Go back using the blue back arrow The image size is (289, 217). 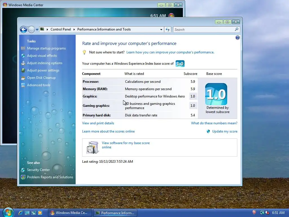click(x=24, y=29)
